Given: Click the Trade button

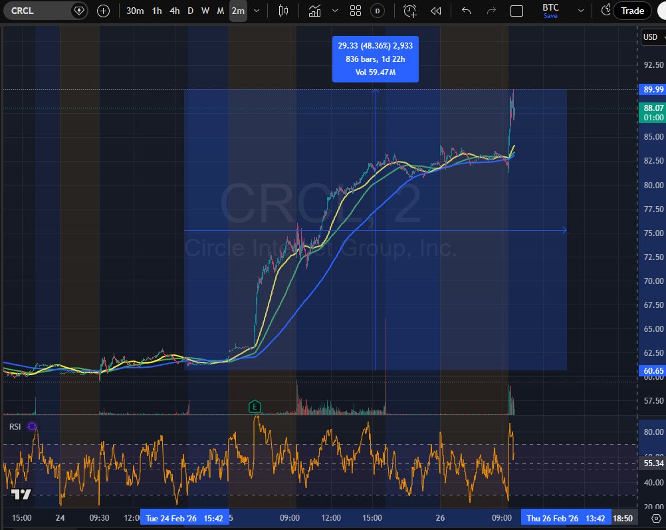Looking at the screenshot, I should (x=632, y=11).
